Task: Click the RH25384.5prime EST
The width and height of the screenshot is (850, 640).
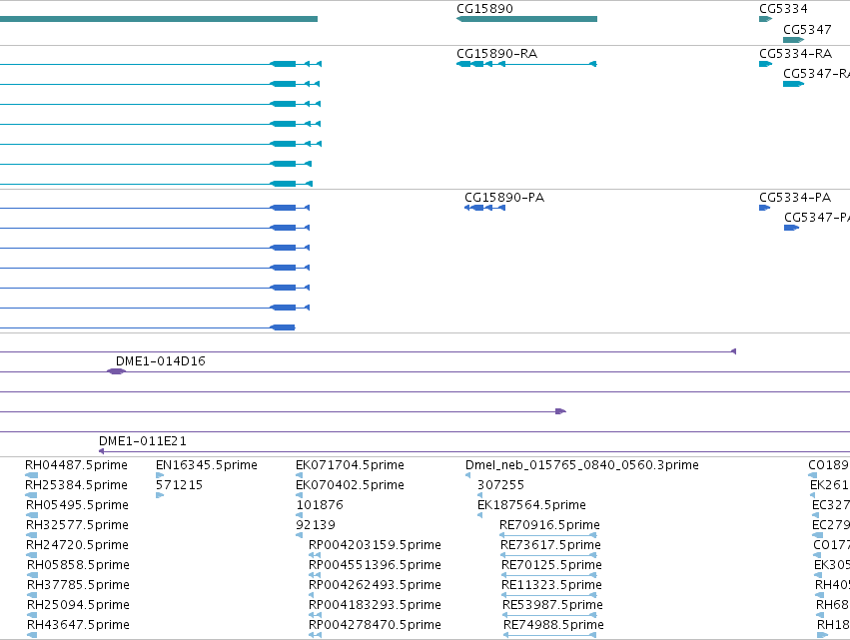Action: pos(76,485)
